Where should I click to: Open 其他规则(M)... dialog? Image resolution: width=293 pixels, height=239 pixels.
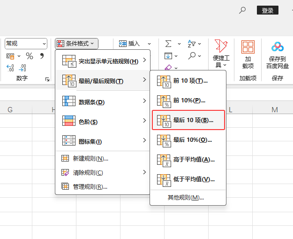tap(188, 198)
